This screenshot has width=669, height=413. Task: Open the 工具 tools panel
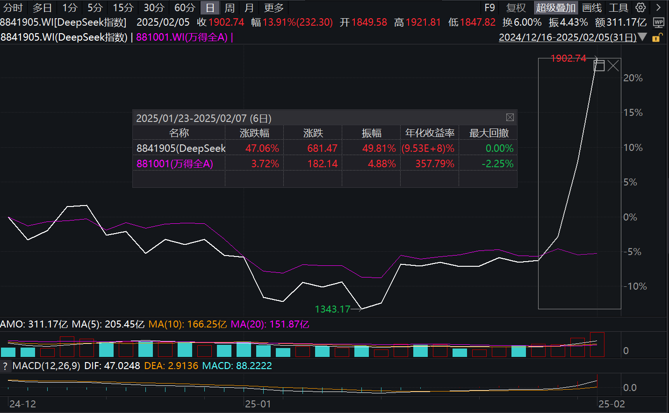[x=619, y=7]
